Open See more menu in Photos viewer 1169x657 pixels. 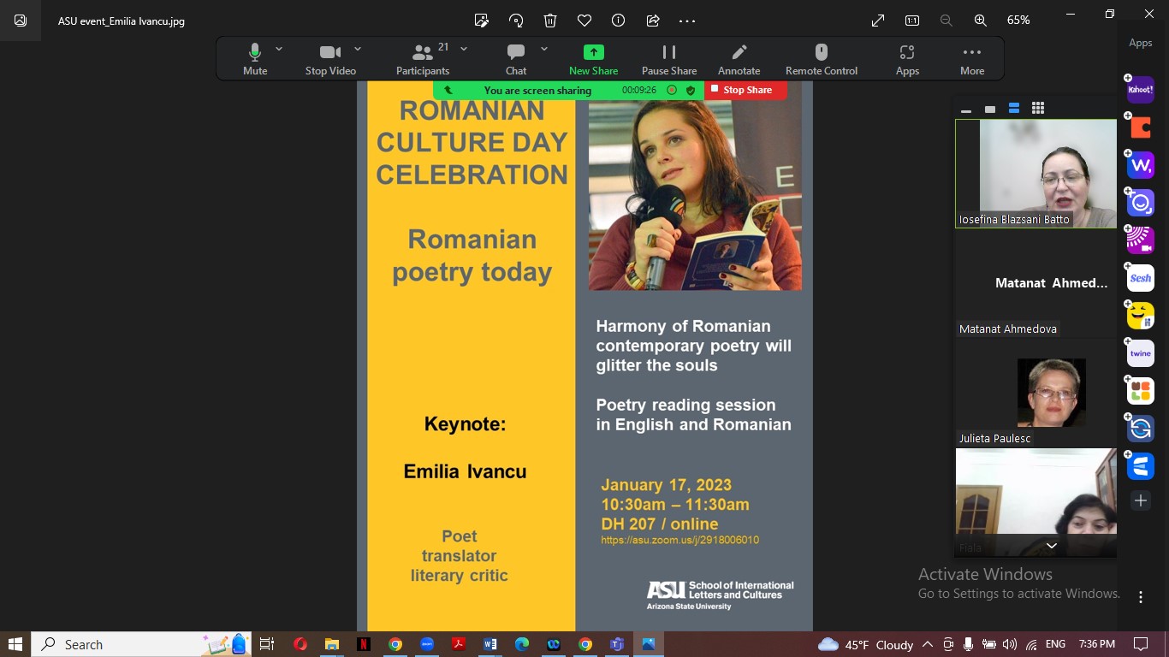pos(687,21)
